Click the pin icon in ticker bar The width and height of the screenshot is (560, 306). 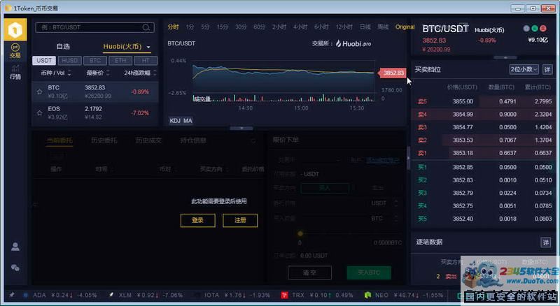pos(11,295)
